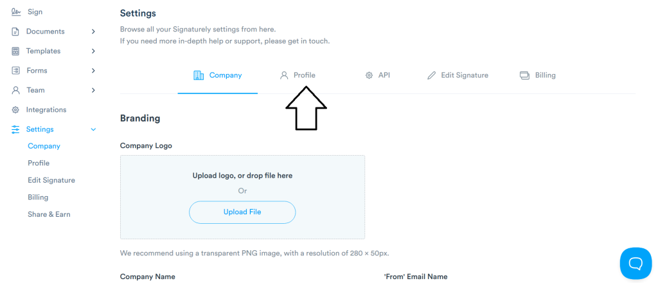Open the chat support bubble

636,263
